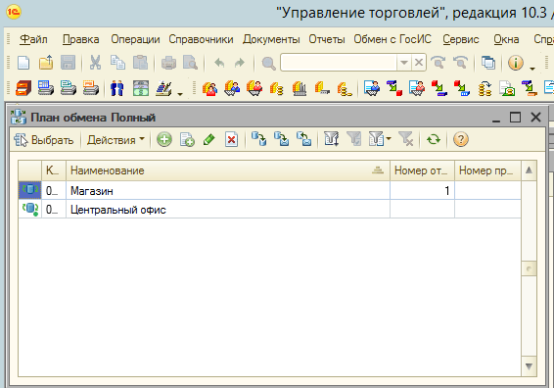Click the green arrows refresh icon
The width and height of the screenshot is (554, 388).
click(434, 139)
